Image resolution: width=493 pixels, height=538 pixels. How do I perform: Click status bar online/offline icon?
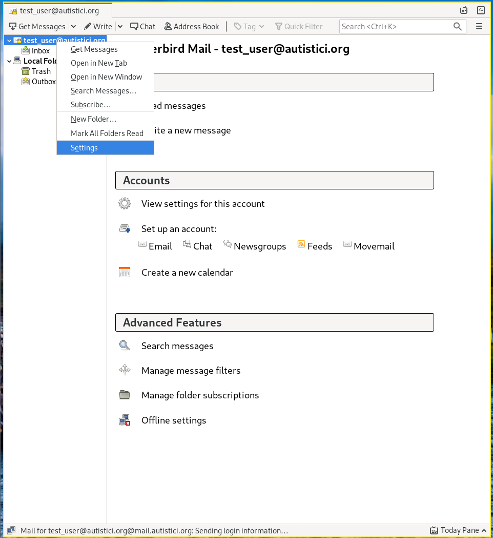click(11, 530)
